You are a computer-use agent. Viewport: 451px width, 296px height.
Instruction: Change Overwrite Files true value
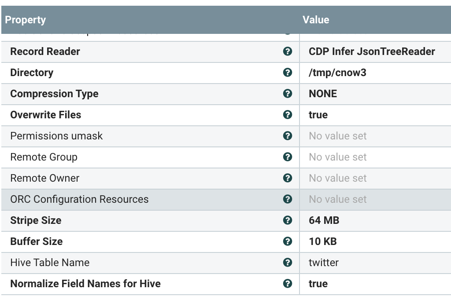[x=318, y=115]
